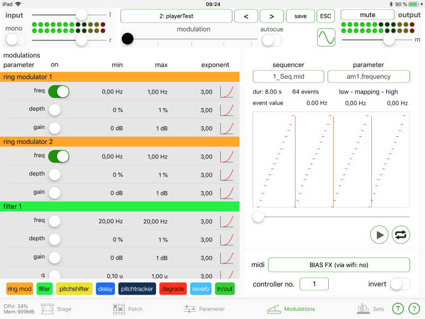
Task: Toggle the mono input switch
Action: point(15,40)
